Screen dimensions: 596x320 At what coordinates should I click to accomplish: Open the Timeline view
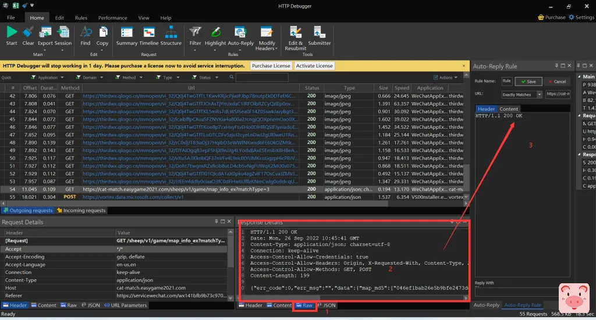pyautogui.click(x=149, y=32)
